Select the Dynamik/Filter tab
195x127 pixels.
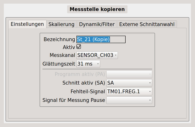tap(97, 24)
